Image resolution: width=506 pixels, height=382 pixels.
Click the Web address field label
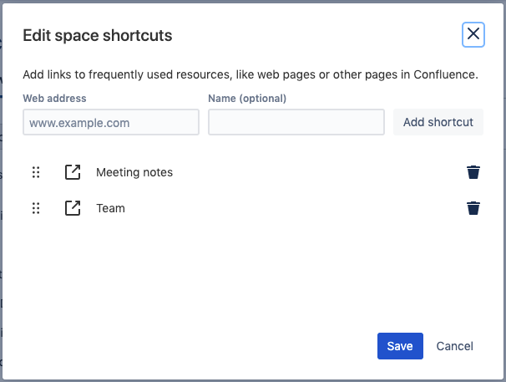point(54,99)
